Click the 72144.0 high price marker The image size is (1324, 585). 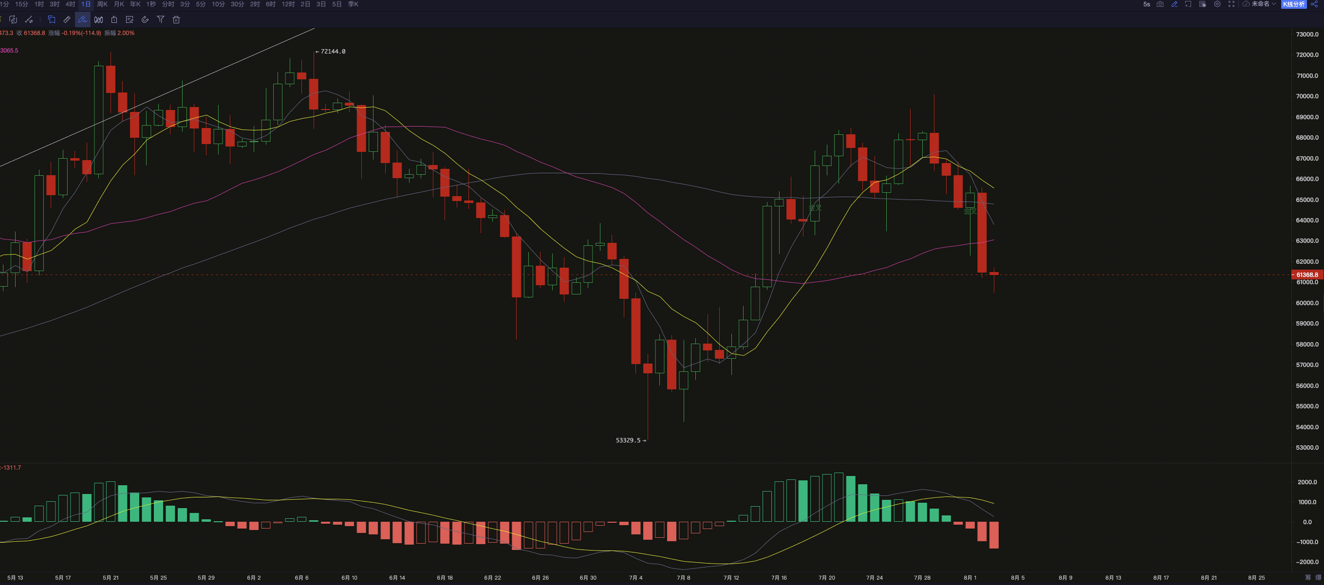coord(333,52)
